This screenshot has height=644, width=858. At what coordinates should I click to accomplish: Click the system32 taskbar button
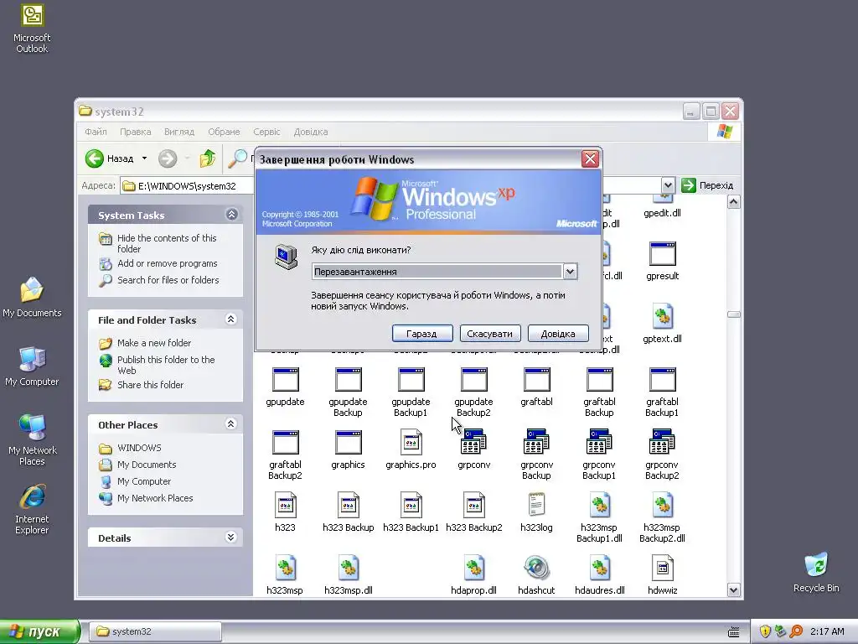pos(155,631)
